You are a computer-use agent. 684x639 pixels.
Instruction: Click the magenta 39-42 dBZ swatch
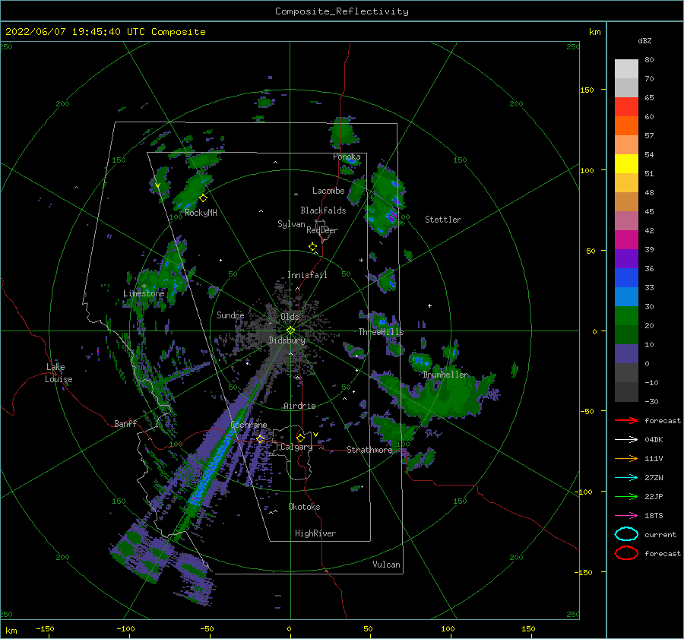tap(626, 239)
